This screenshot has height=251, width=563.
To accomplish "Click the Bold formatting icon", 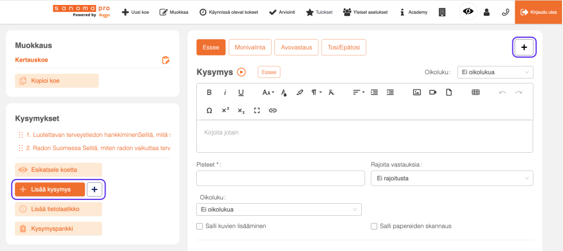I will point(209,92).
